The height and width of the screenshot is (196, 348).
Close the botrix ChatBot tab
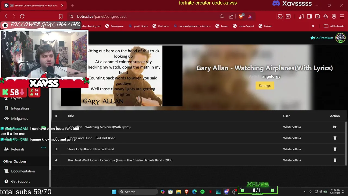[x=62, y=5]
